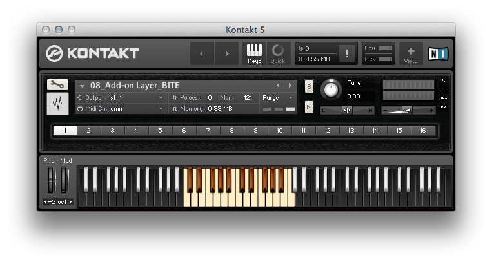Open the Quick load browser
The height and width of the screenshot is (262, 492).
tap(278, 53)
